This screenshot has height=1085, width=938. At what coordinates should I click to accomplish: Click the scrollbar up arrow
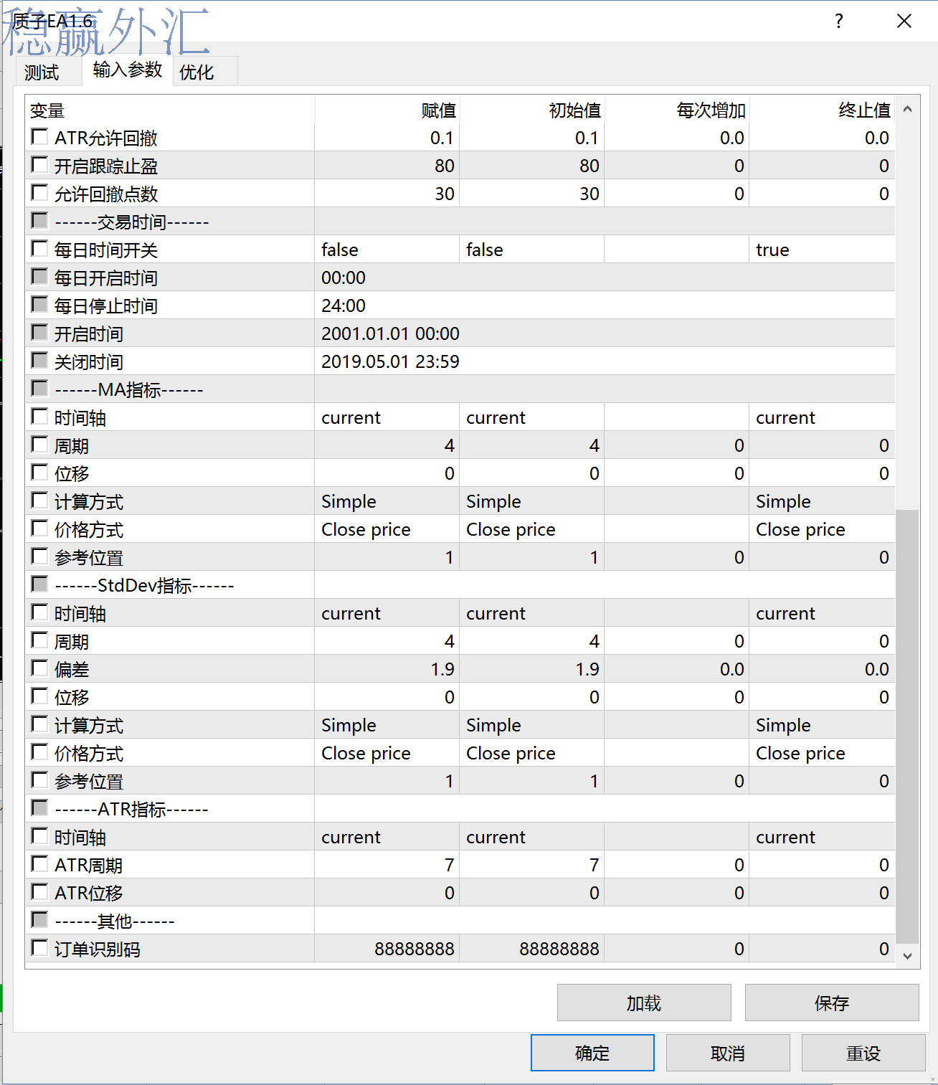click(907, 109)
